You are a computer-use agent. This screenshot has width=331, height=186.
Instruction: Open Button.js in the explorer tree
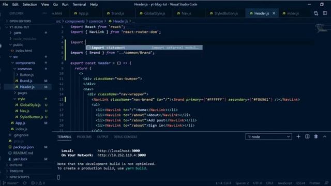coord(26,75)
